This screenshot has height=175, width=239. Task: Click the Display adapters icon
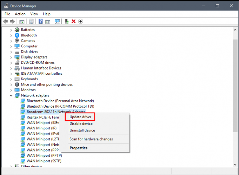pyautogui.click(x=17, y=57)
